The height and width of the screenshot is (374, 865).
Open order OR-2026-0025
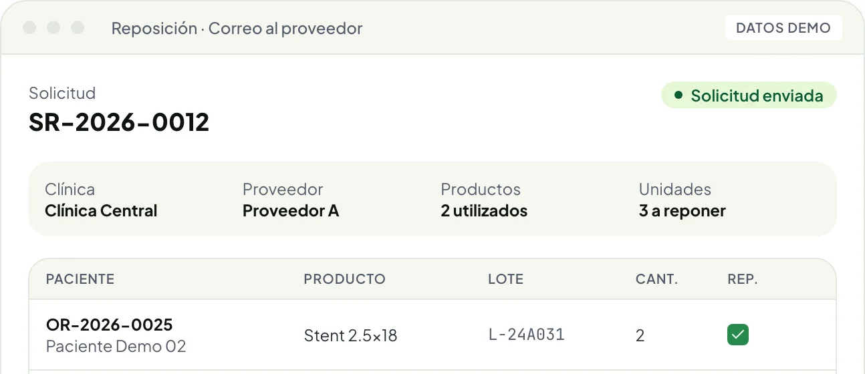(x=110, y=325)
